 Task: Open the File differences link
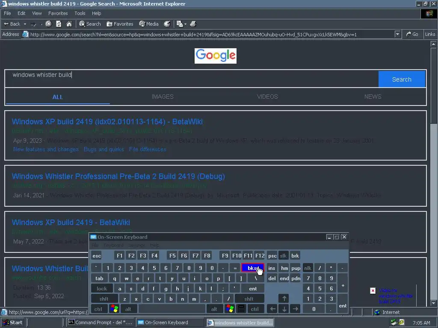pyautogui.click(x=148, y=149)
